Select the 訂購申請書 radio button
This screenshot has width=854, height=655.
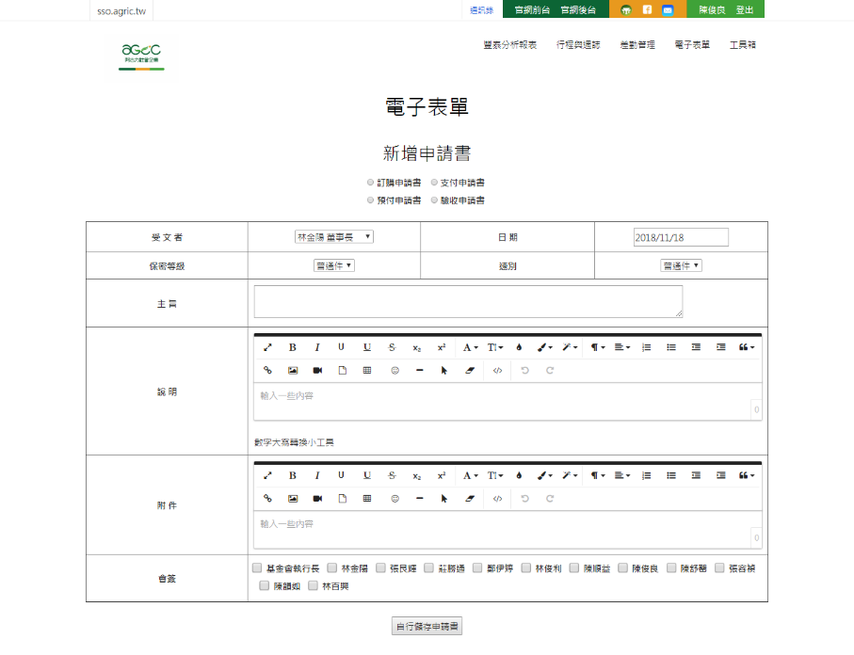tap(371, 183)
